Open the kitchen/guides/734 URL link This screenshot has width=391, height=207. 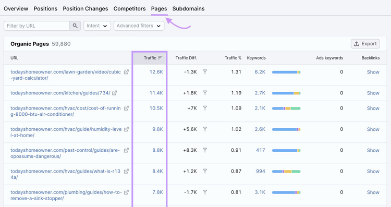60,93
